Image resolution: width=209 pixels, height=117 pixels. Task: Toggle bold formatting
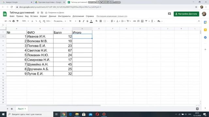80,21
